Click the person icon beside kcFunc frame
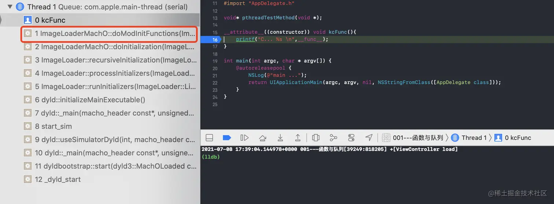Image resolution: width=554 pixels, height=204 pixels. (x=27, y=20)
